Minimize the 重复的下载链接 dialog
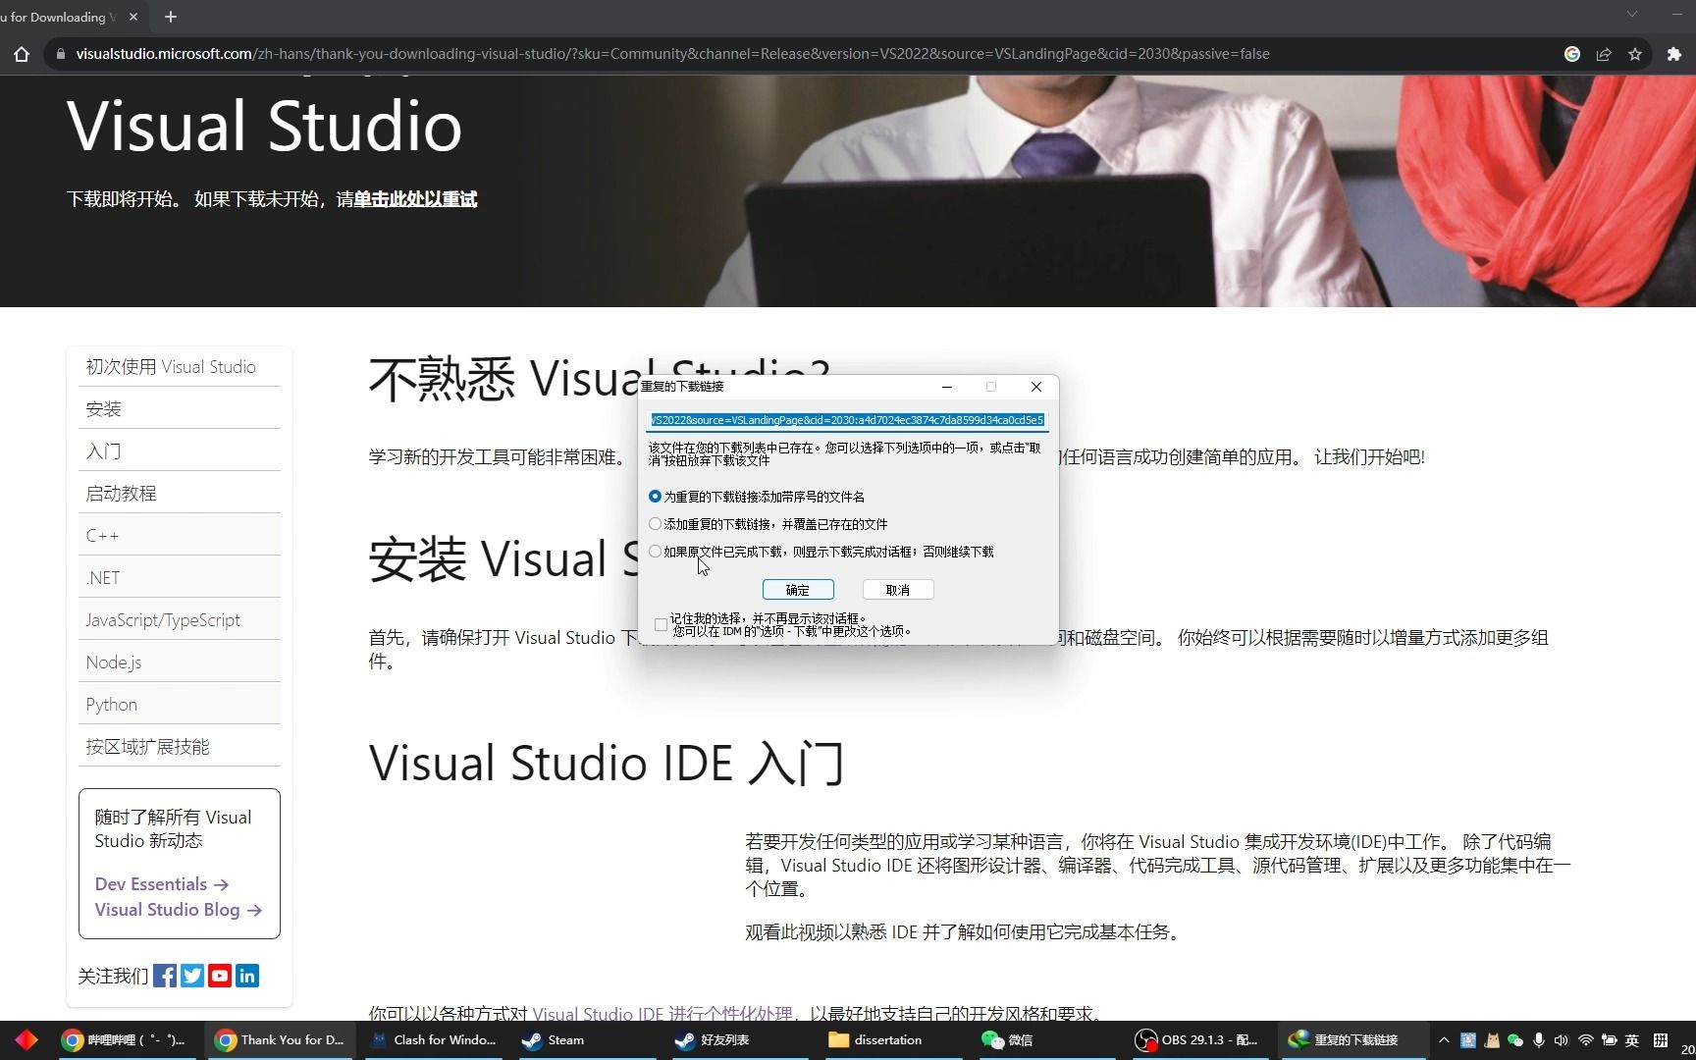Image resolution: width=1696 pixels, height=1060 pixels. (x=947, y=387)
